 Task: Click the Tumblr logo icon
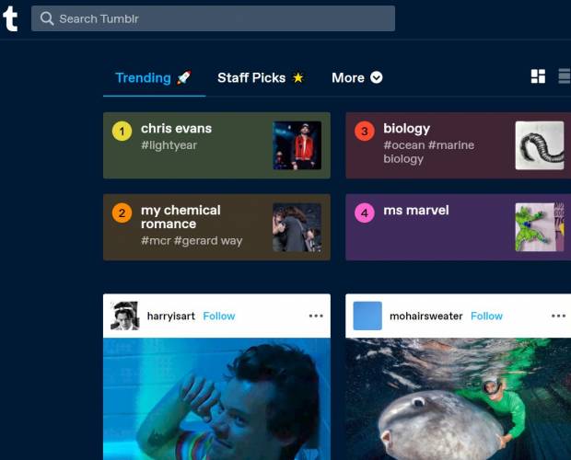tap(10, 18)
